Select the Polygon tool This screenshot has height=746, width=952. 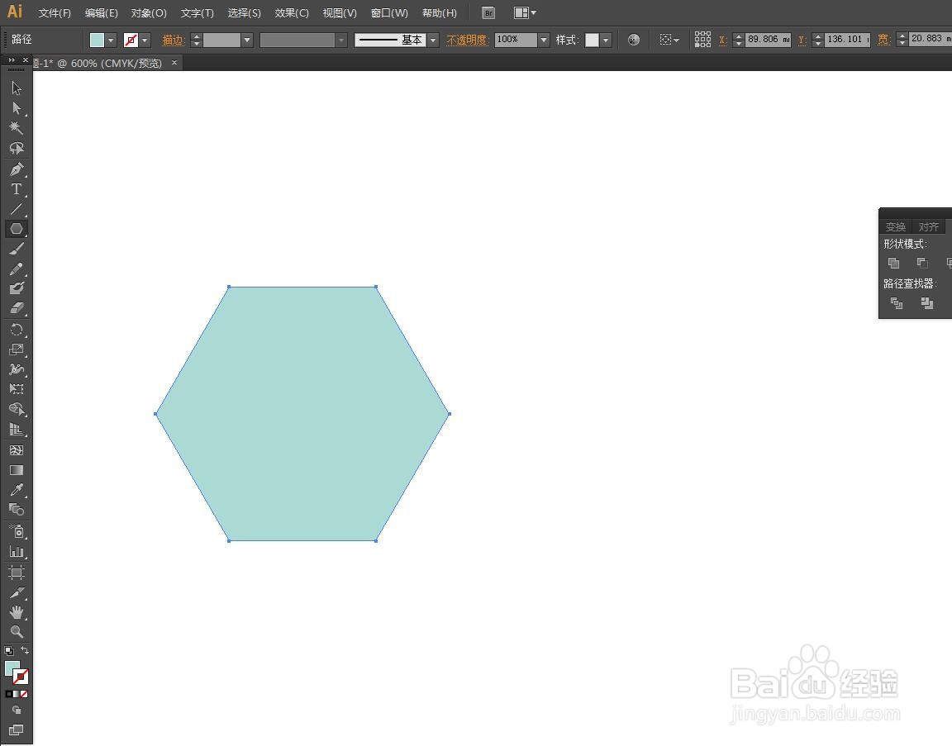pos(17,229)
